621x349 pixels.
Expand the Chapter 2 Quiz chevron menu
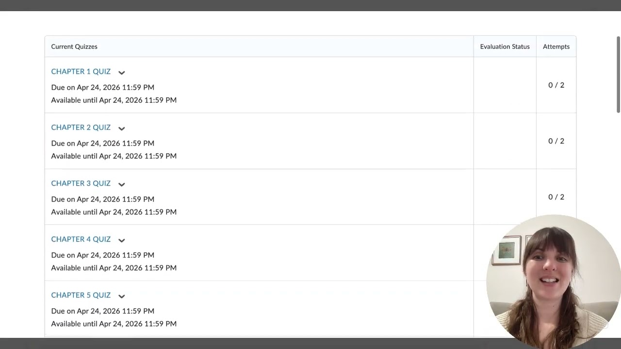122,128
